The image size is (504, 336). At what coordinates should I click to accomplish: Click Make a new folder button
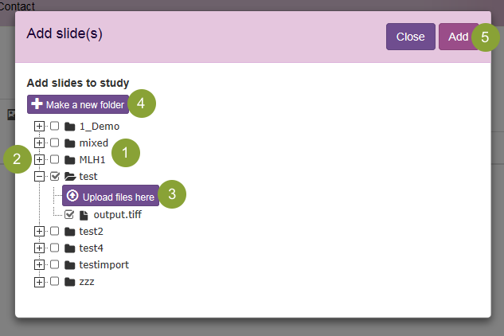(x=78, y=105)
